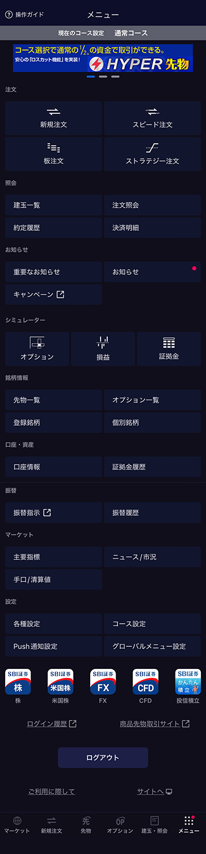Open スピード注文 speed order tile
Image resolution: width=206 pixels, height=854 pixels.
[x=152, y=118]
